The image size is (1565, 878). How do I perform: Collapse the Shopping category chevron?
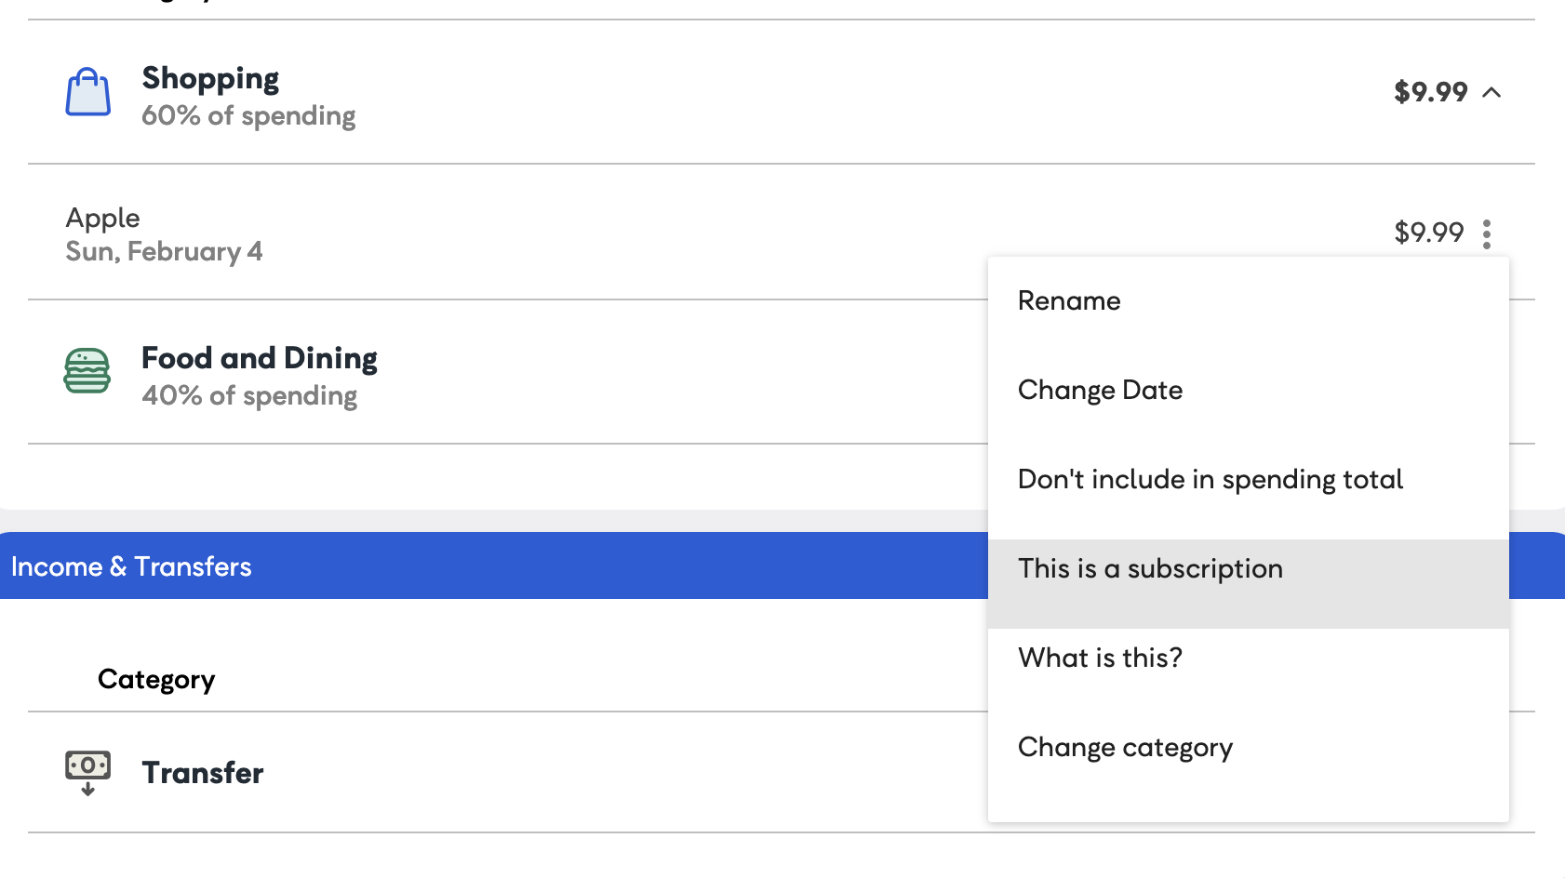point(1491,92)
